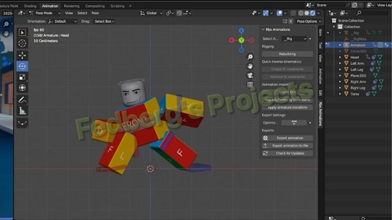Collapse the Rbx Animations panel
Image resolution: width=392 pixels, height=220 pixels.
click(263, 29)
